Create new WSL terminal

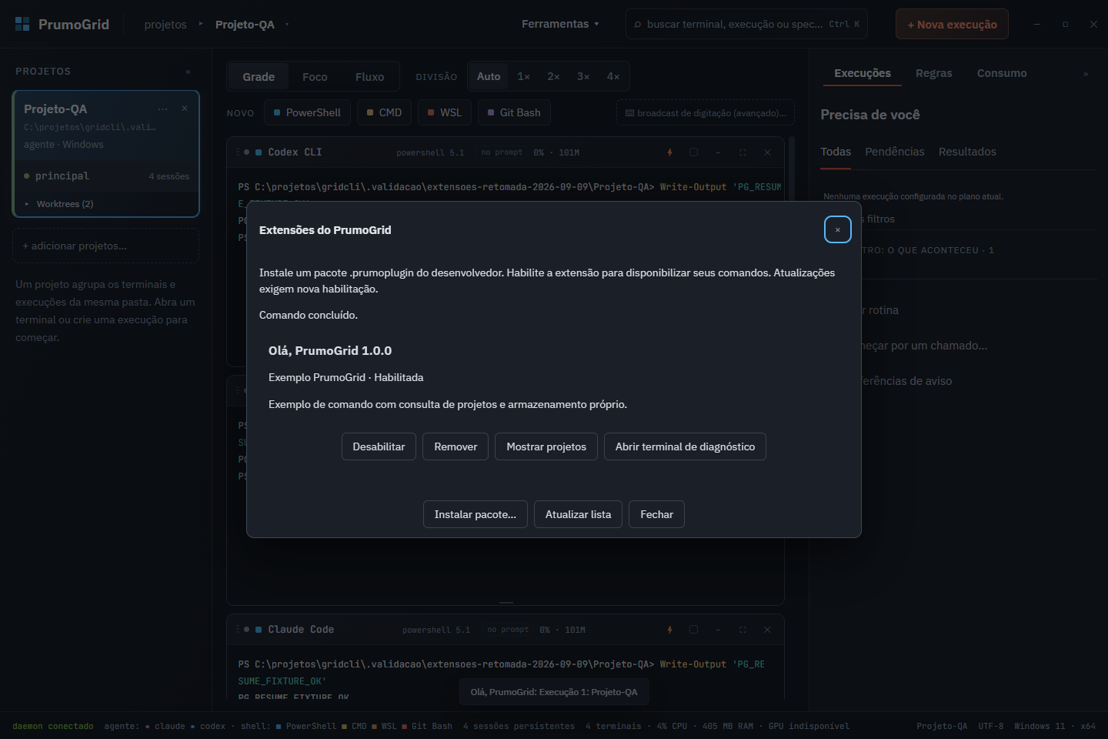coord(445,112)
